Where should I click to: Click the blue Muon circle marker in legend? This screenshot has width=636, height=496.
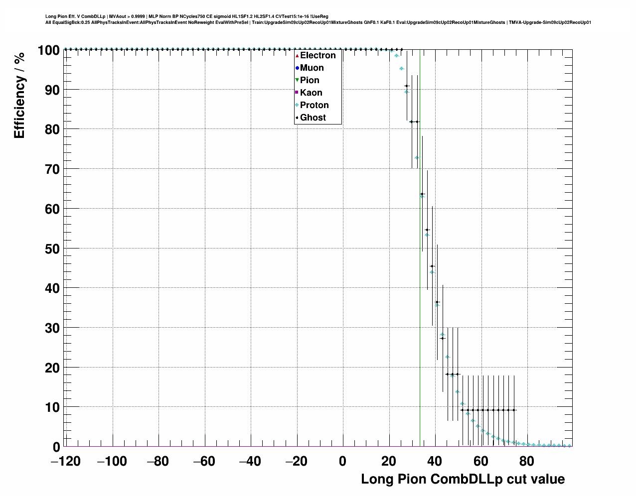(297, 68)
